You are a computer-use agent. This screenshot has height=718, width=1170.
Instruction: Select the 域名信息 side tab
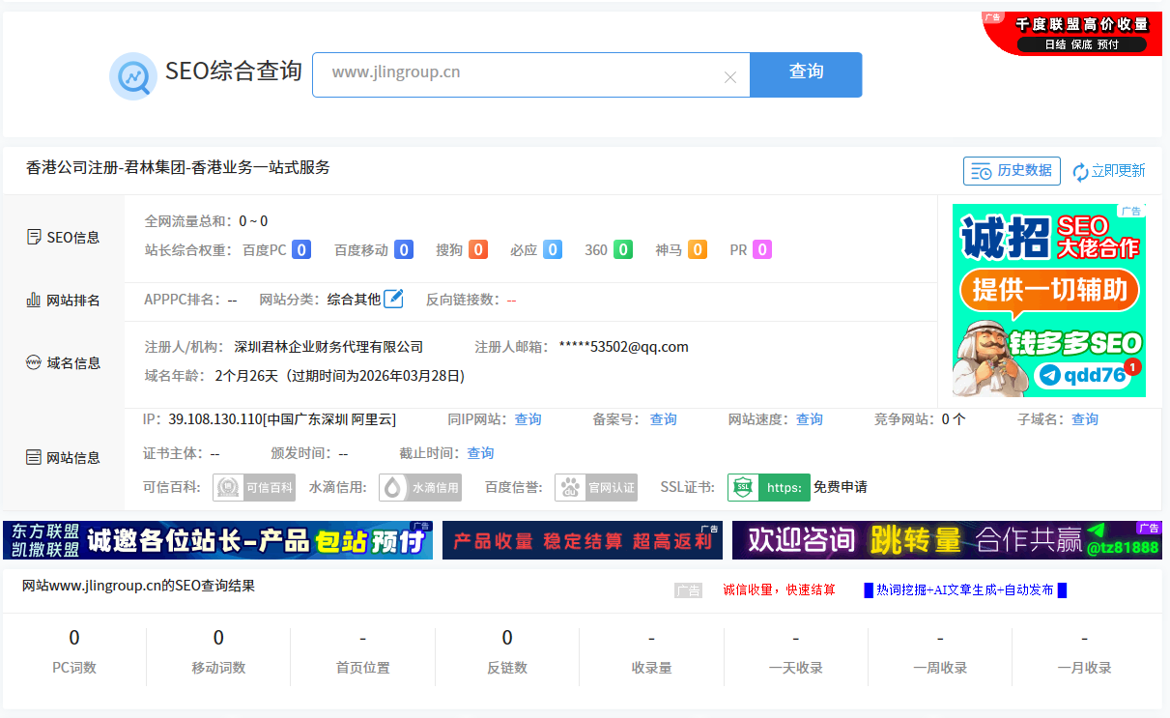coord(63,363)
